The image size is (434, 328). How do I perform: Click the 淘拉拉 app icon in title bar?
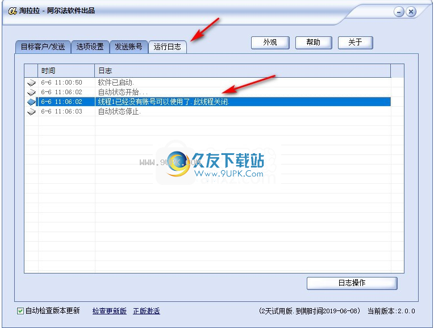click(x=12, y=11)
